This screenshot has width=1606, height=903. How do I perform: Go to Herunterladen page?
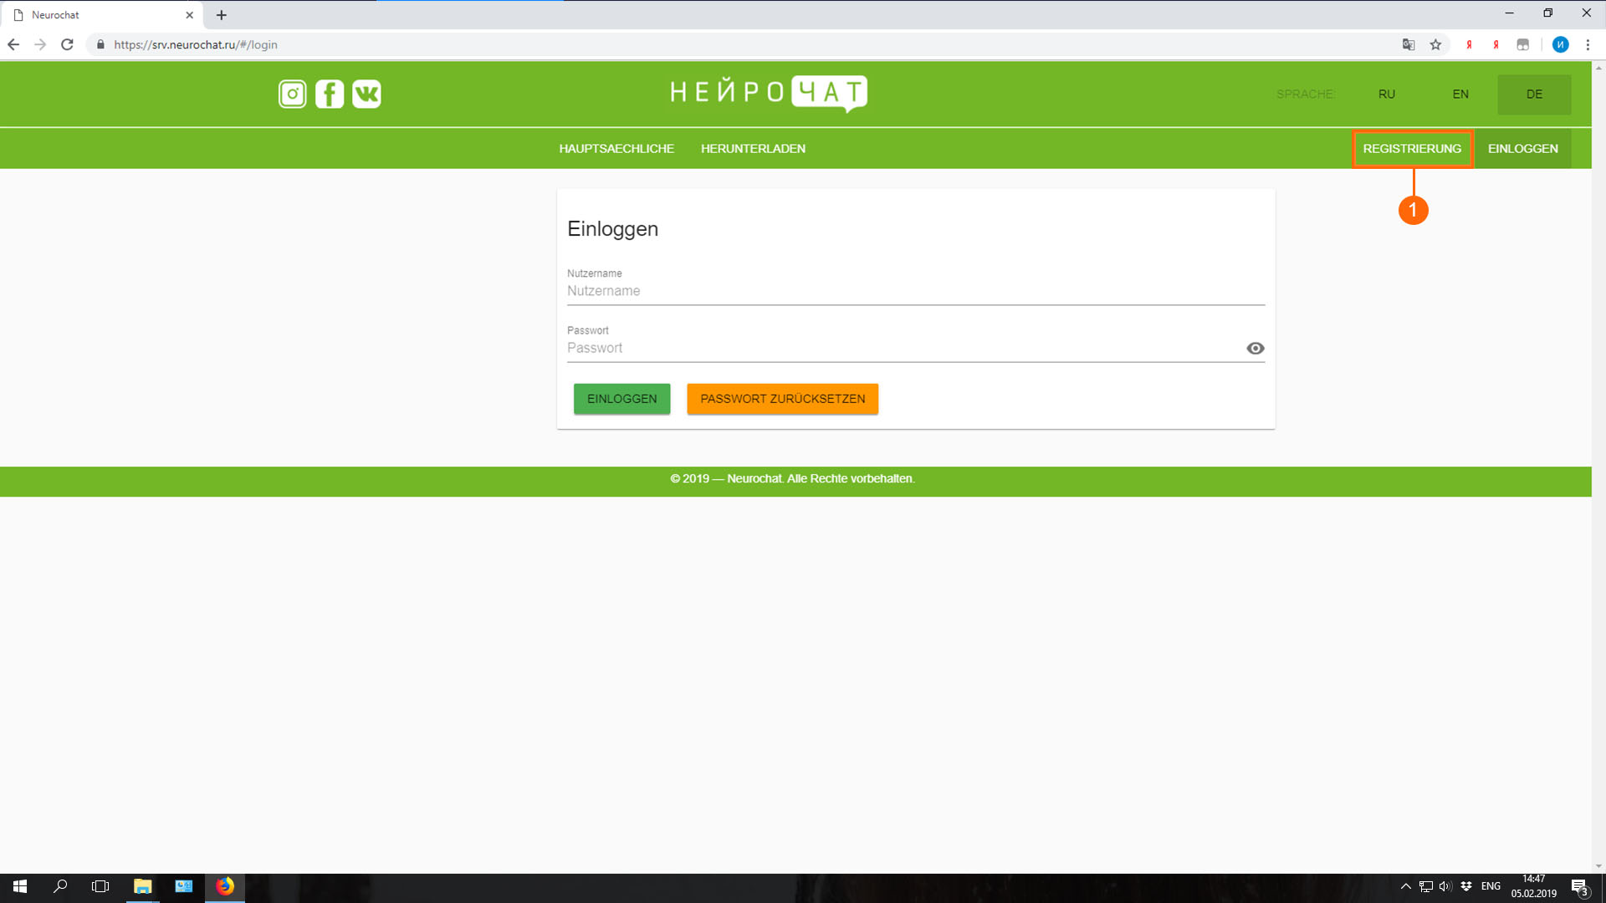point(753,149)
